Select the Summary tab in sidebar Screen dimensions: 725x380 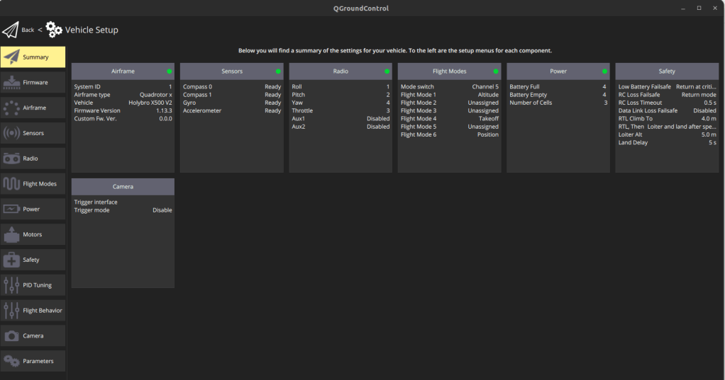pyautogui.click(x=33, y=57)
